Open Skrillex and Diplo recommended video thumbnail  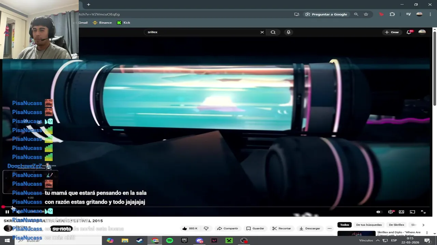click(x=356, y=233)
